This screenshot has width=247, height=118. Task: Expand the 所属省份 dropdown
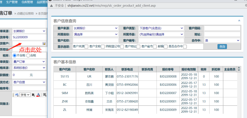click(96, 34)
